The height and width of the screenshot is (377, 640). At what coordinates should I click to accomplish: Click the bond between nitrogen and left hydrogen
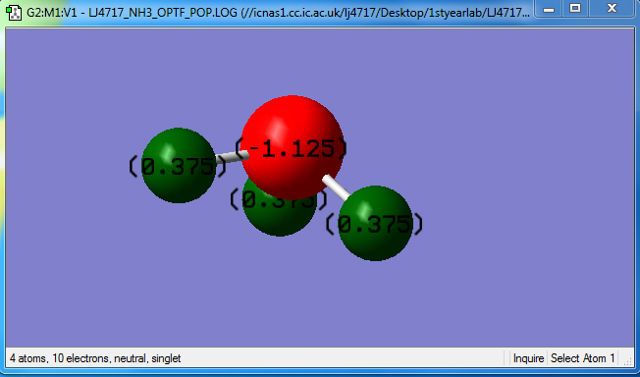(x=231, y=157)
